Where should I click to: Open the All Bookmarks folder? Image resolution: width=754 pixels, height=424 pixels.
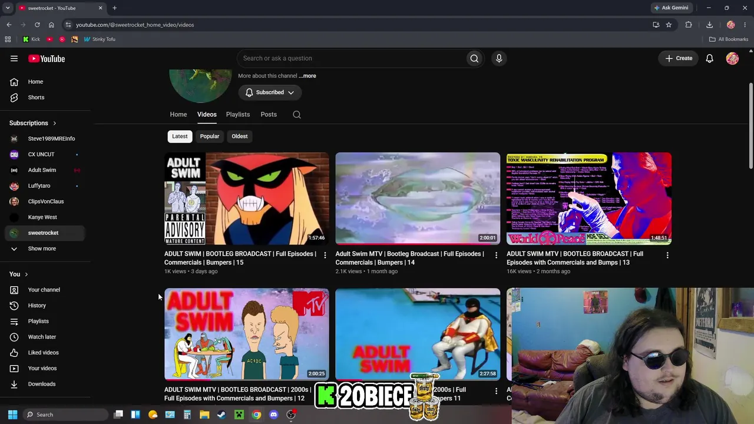coord(729,39)
